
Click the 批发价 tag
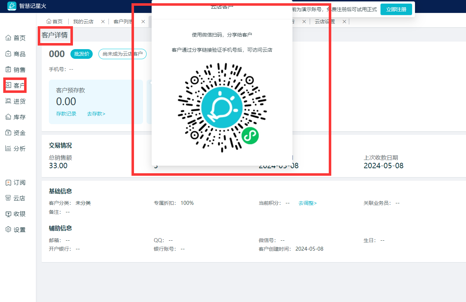[x=82, y=54]
